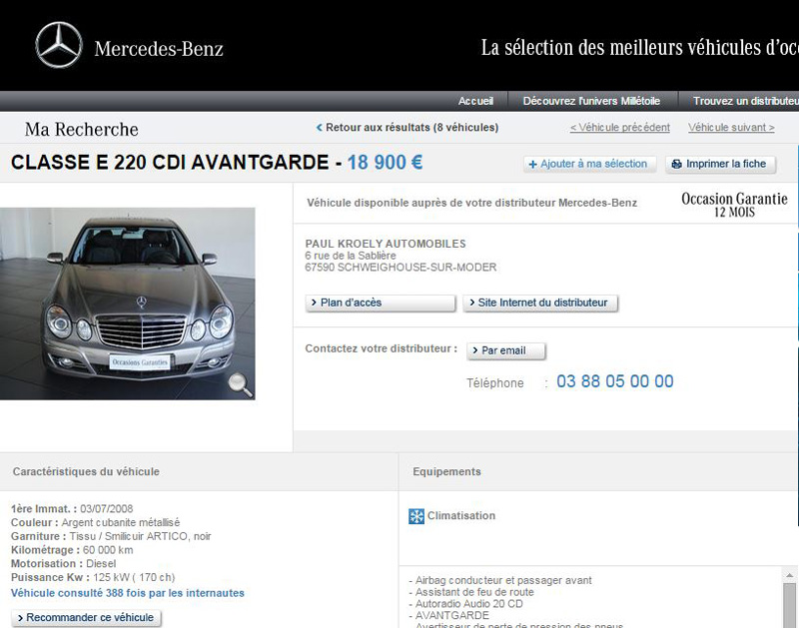Click Ma Recherche heading

pyautogui.click(x=82, y=129)
